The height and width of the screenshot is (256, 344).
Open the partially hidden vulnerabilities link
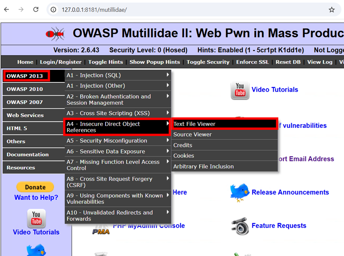click(303, 125)
